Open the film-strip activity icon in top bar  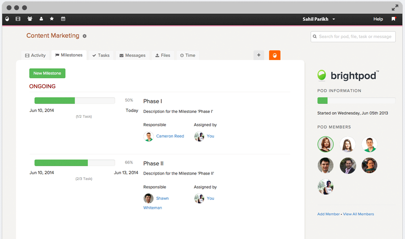click(x=18, y=19)
